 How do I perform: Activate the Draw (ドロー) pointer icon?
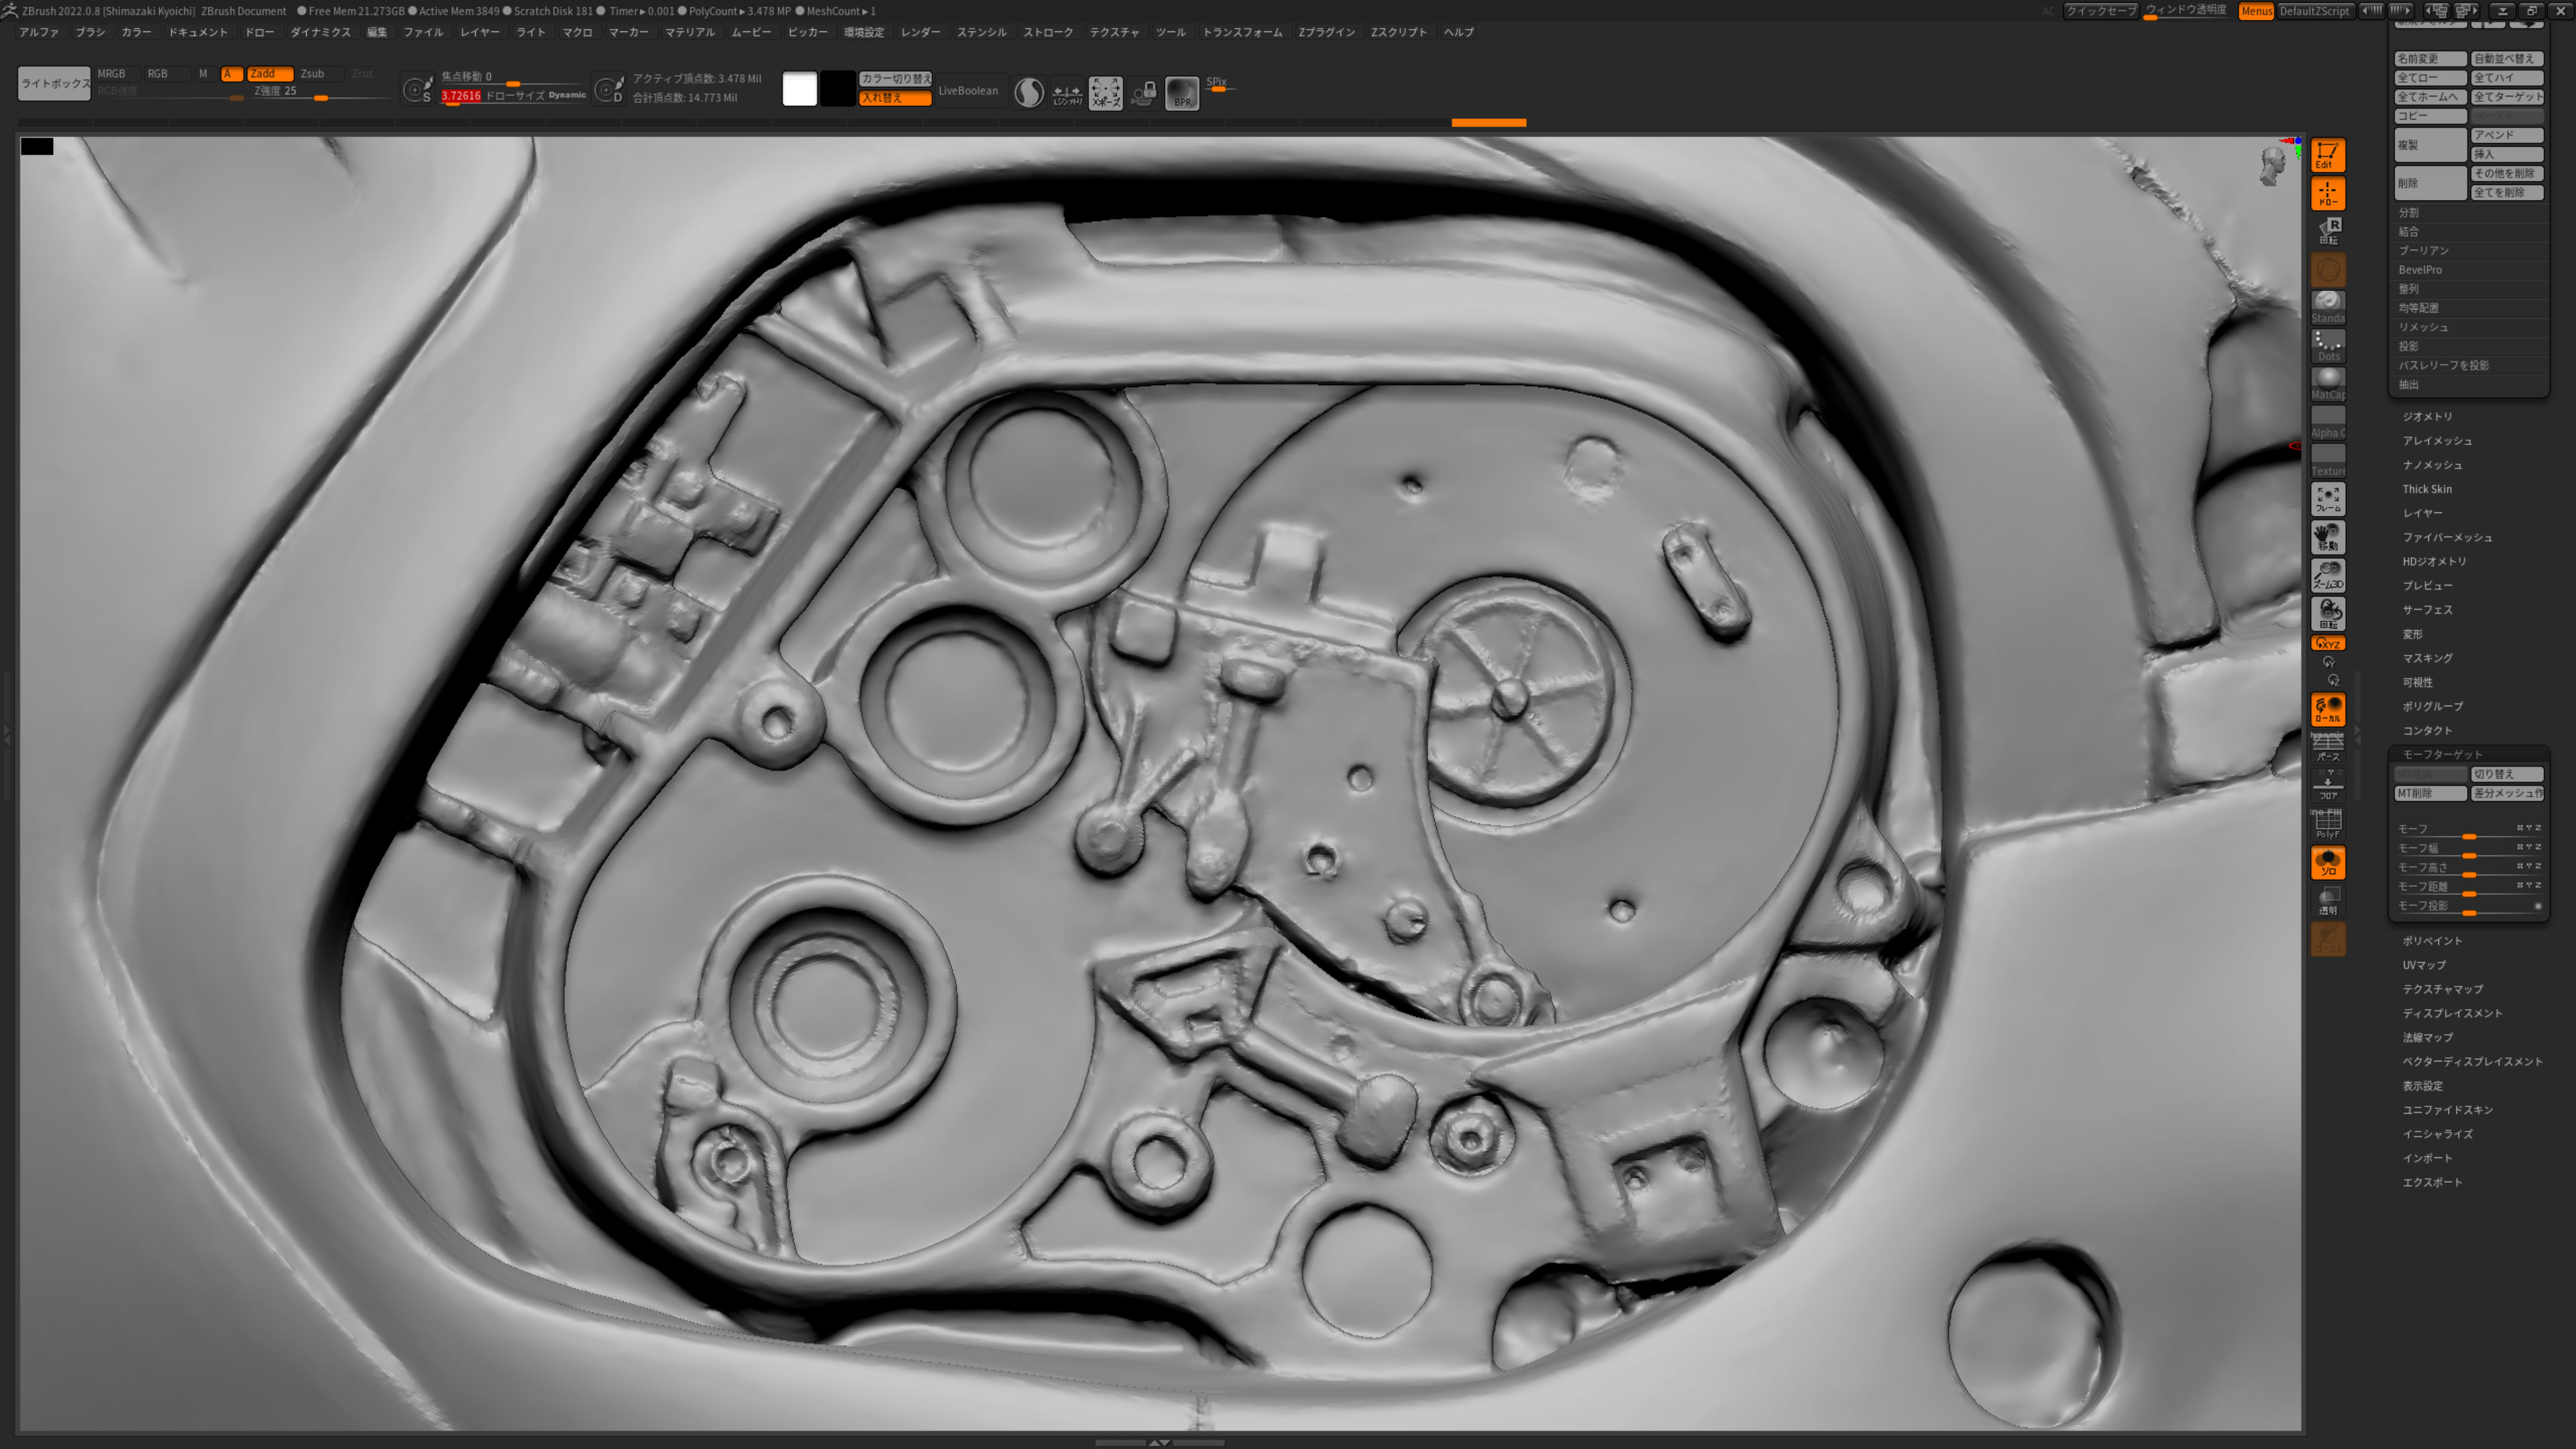coord(2327,193)
